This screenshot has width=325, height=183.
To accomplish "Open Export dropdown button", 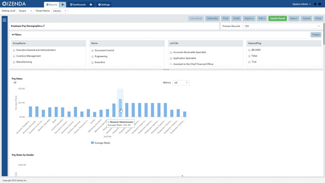I will [249, 18].
